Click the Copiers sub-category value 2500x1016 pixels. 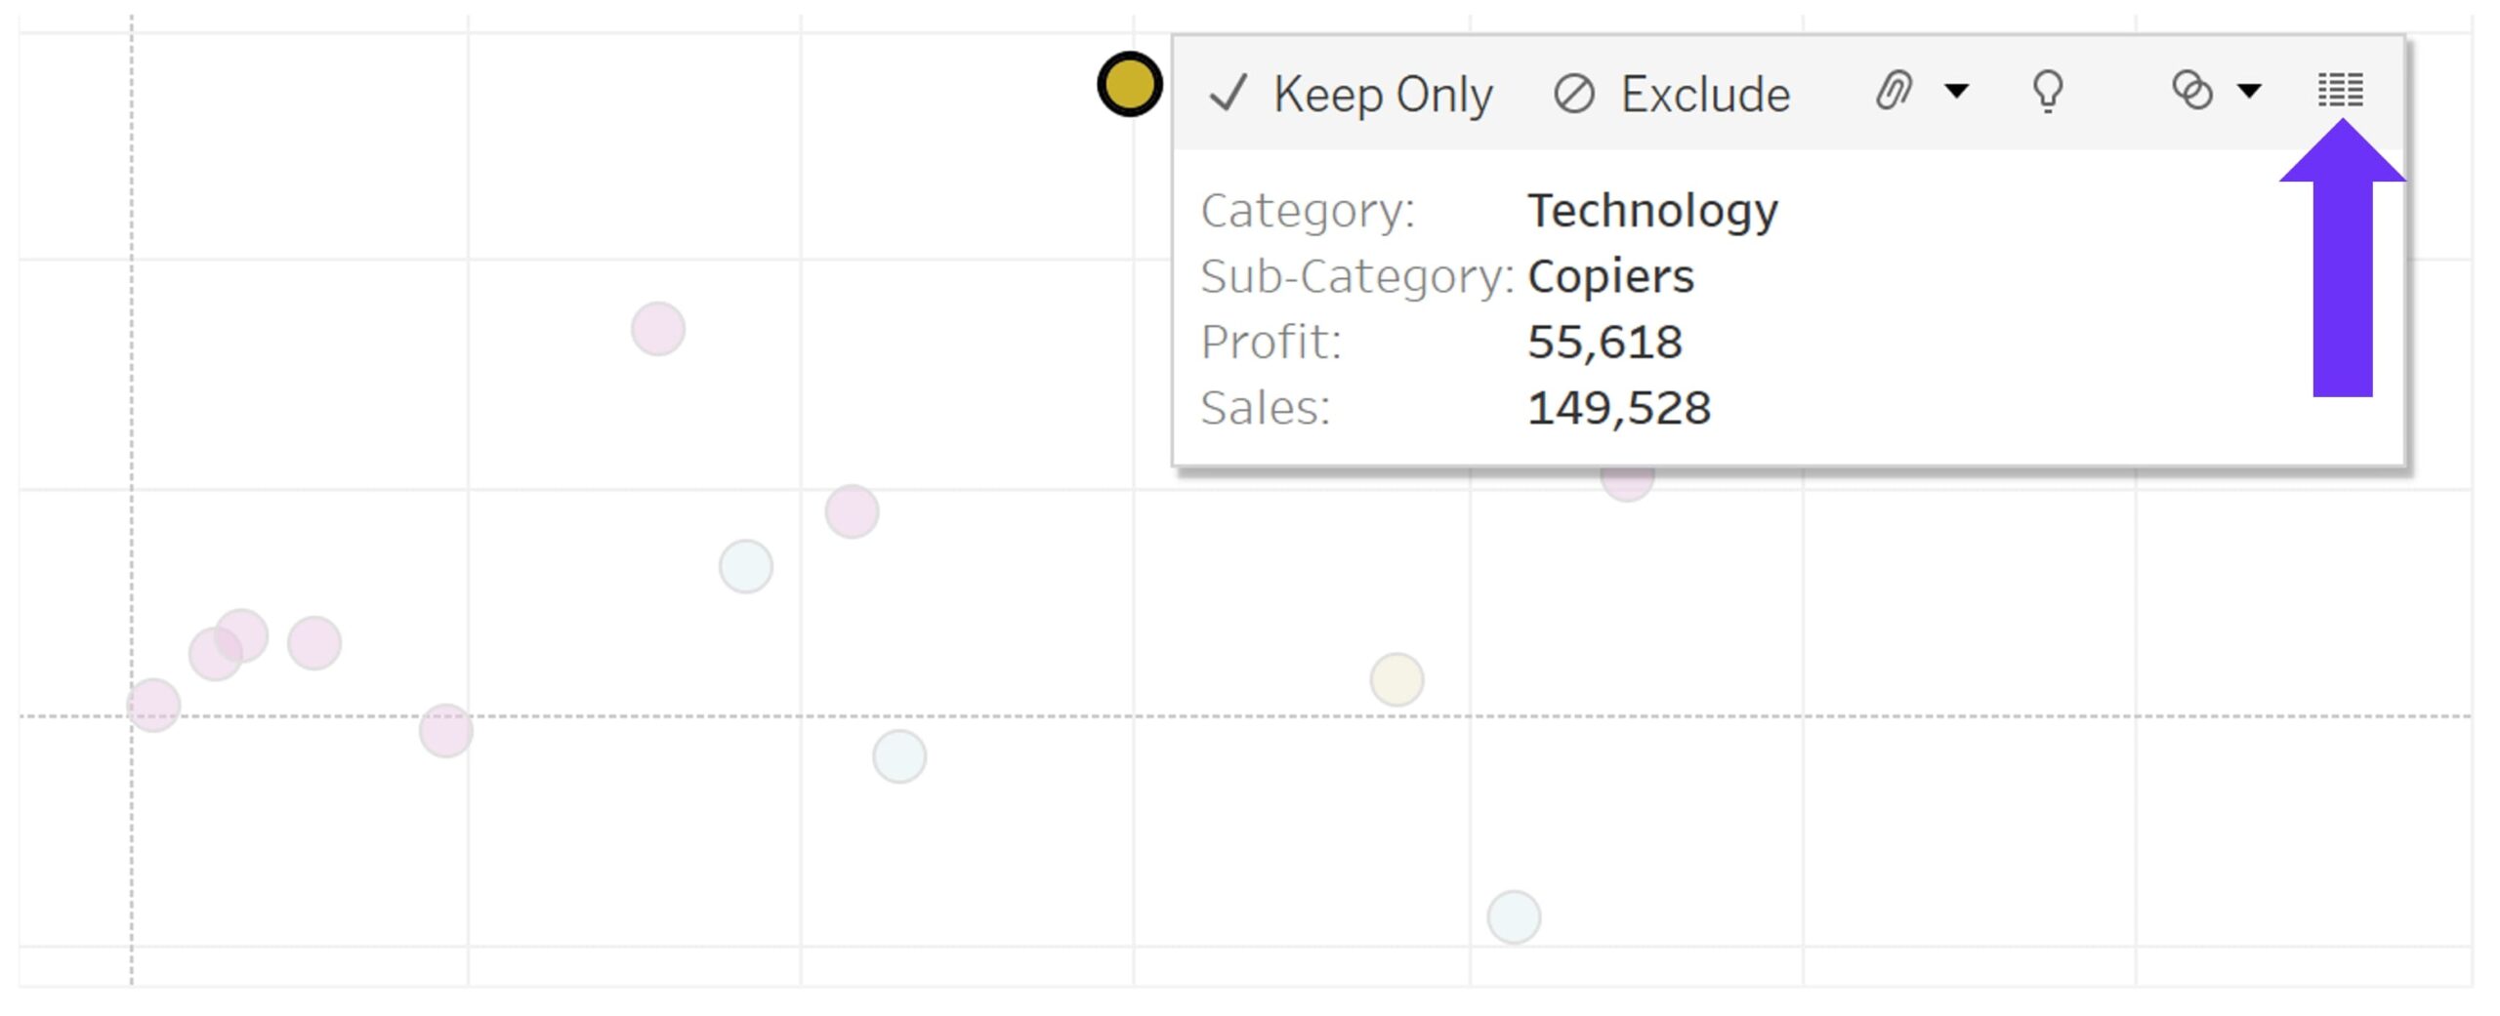tap(1610, 276)
